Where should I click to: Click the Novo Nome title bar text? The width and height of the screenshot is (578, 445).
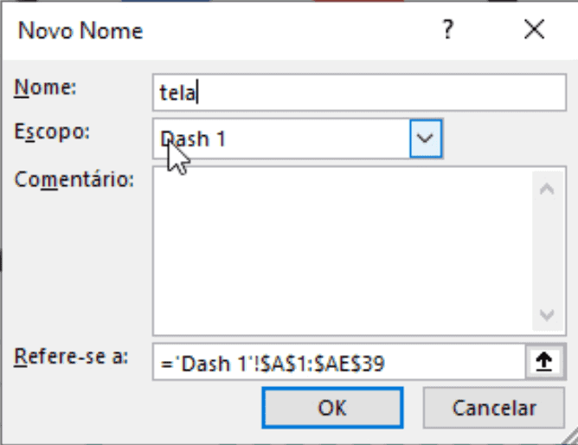point(80,32)
